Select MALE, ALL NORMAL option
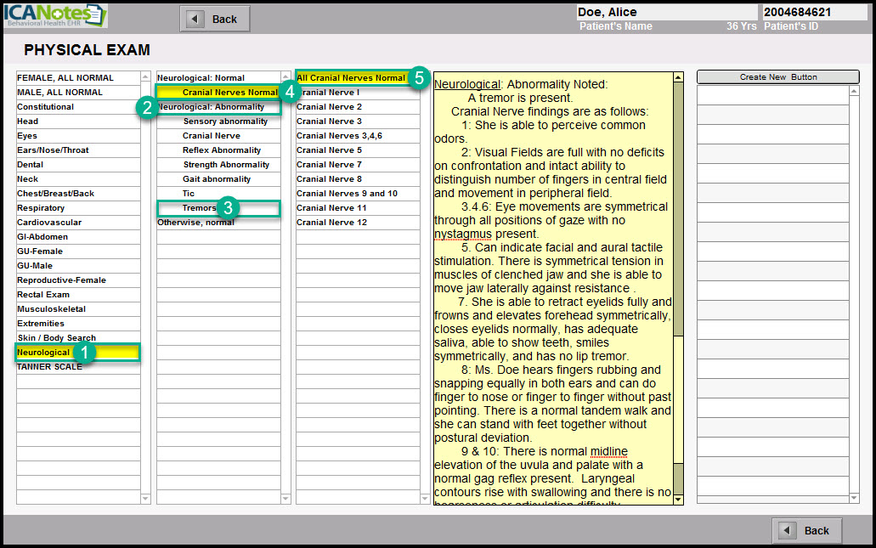 [59, 93]
